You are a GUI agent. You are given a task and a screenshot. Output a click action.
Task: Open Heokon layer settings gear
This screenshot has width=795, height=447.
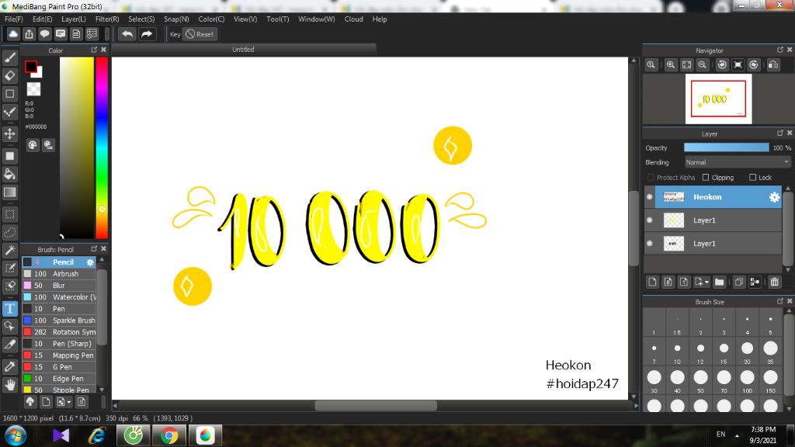pyautogui.click(x=774, y=197)
